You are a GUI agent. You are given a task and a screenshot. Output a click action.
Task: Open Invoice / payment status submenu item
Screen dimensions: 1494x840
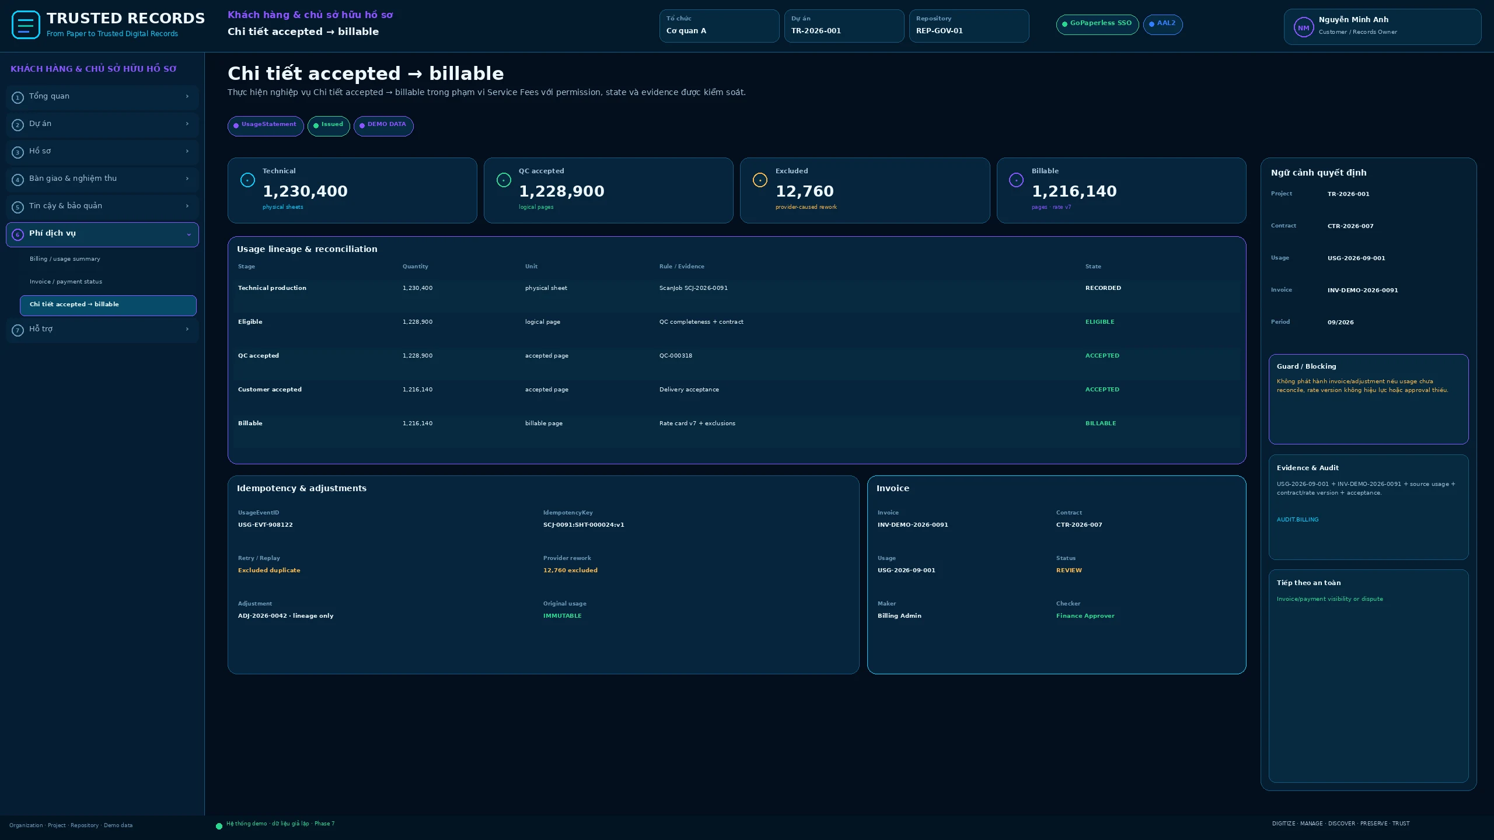[108, 282]
